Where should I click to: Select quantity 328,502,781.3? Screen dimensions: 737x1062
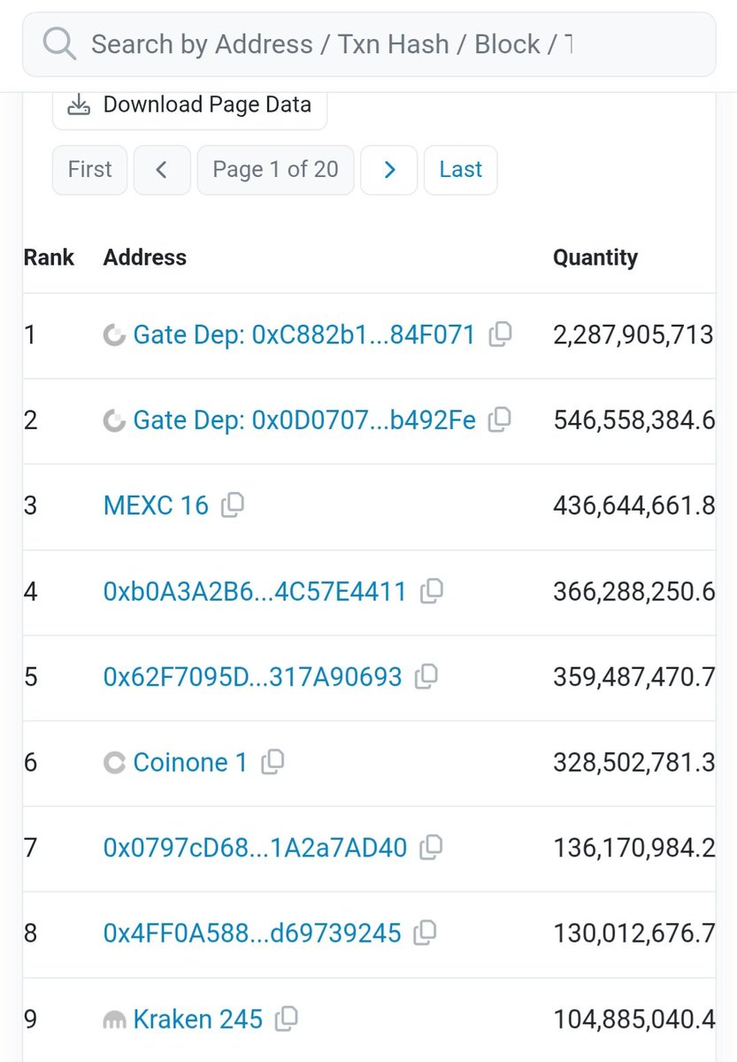pos(634,762)
